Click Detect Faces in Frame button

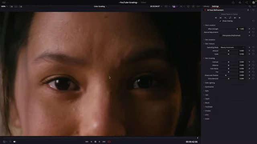[229, 14]
